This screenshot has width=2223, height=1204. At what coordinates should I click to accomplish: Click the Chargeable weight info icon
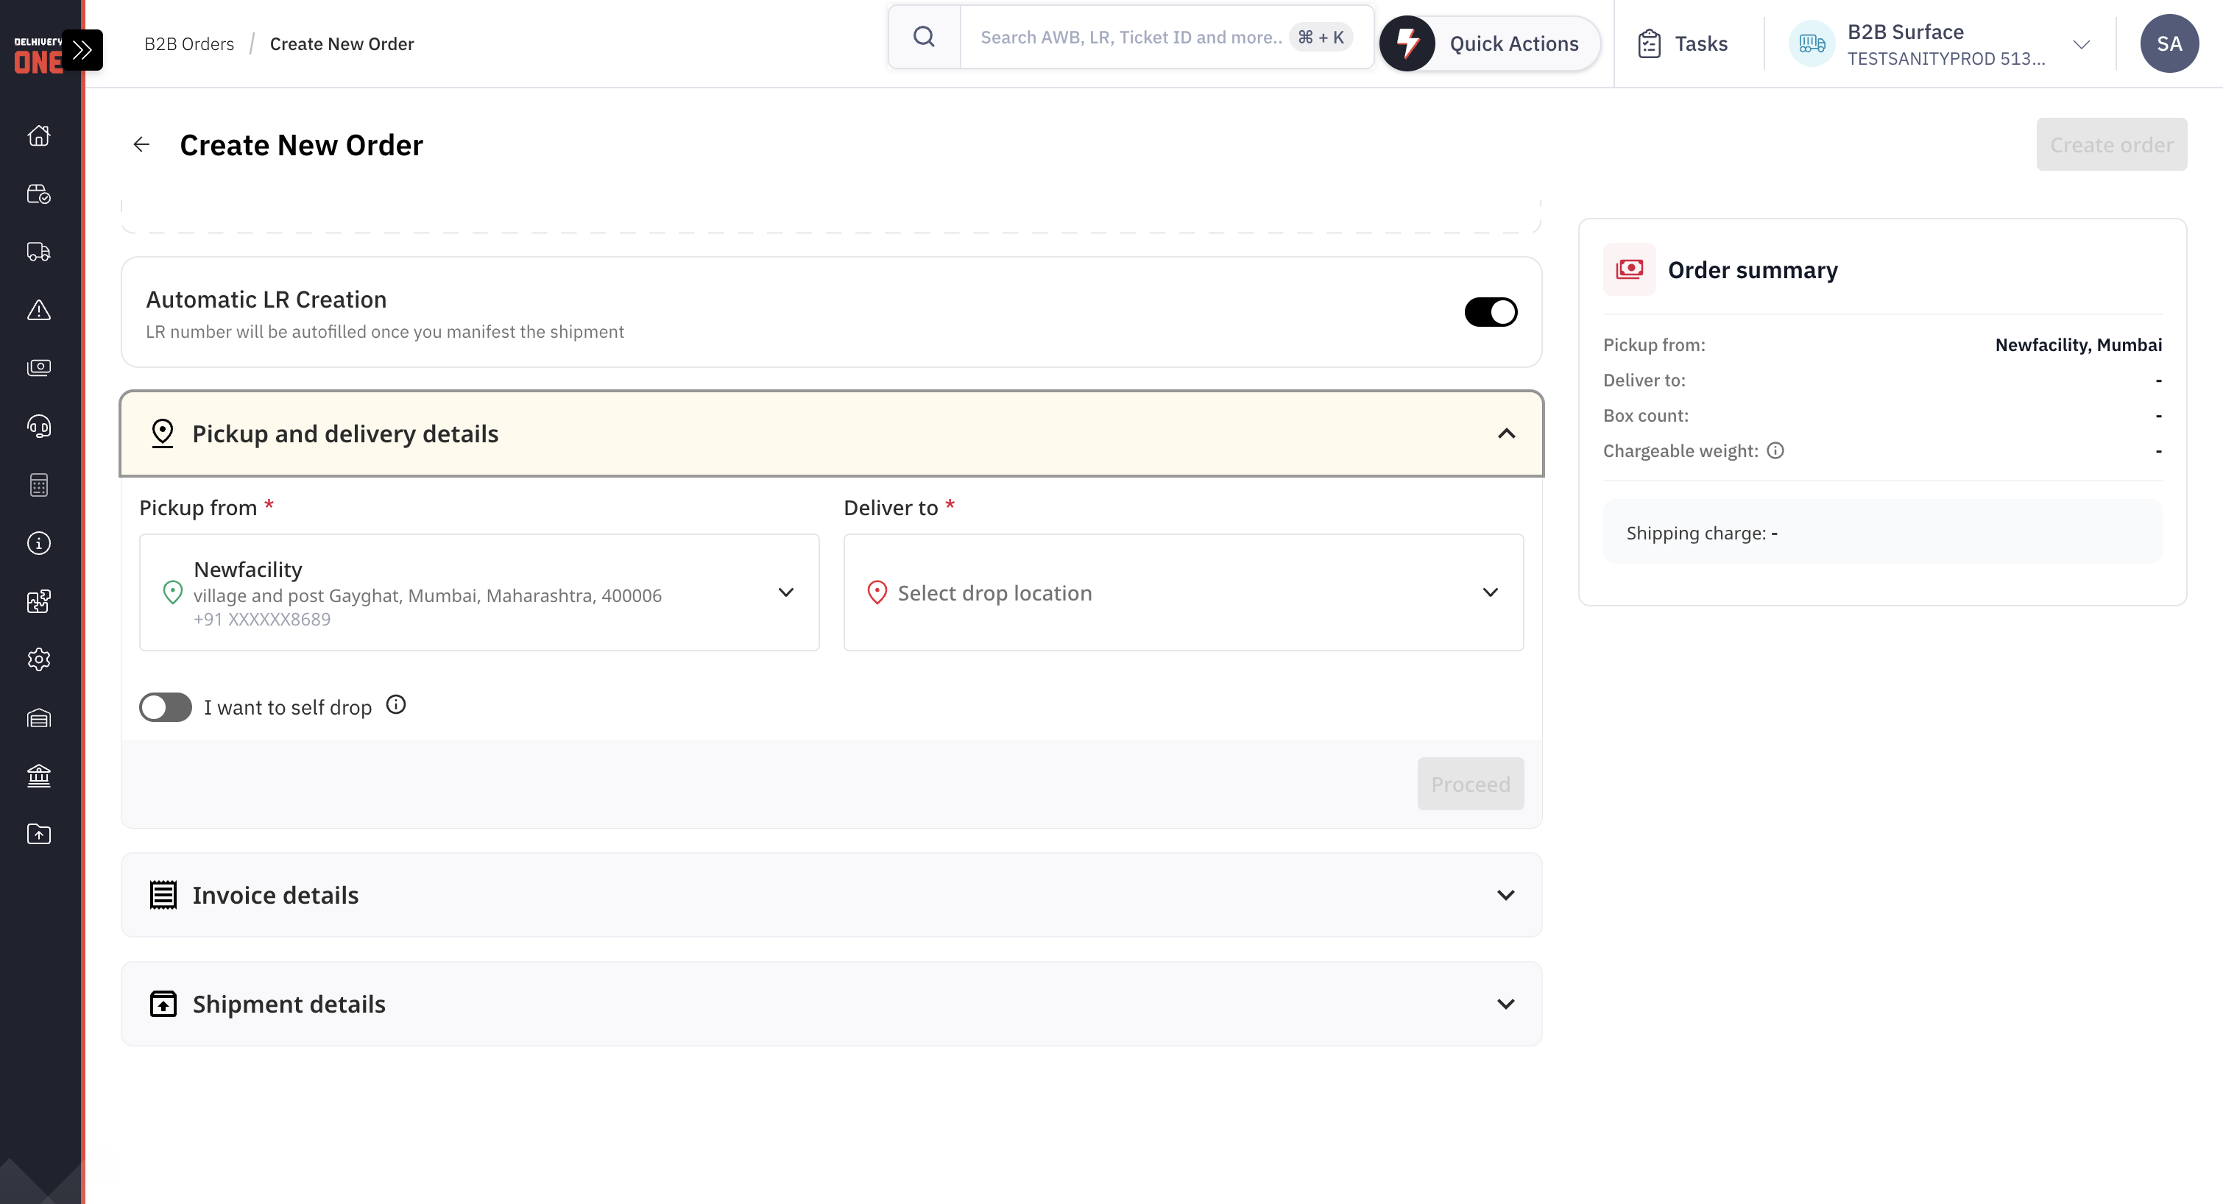coord(1775,450)
